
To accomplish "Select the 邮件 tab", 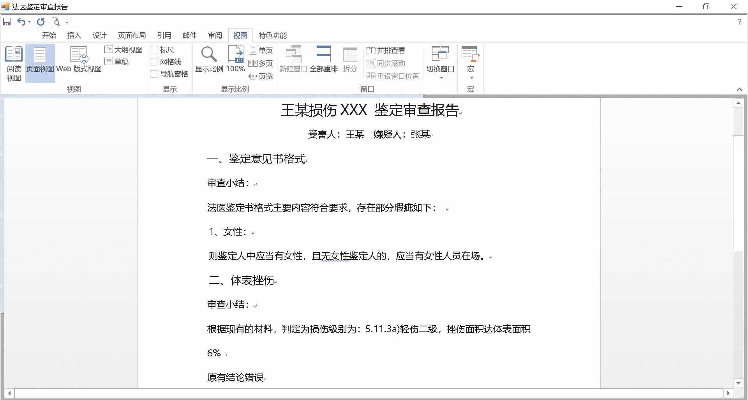I will tap(189, 35).
